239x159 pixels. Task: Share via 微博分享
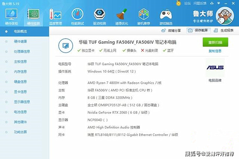pyautogui.click(x=171, y=31)
